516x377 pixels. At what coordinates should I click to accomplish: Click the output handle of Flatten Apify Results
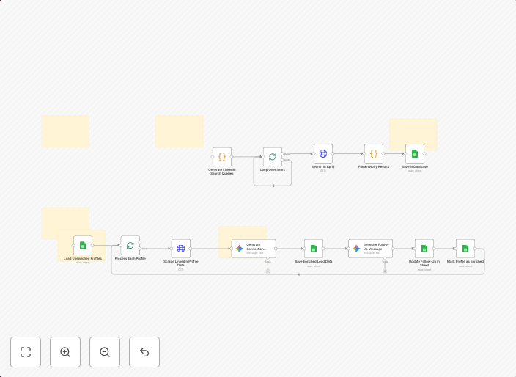point(383,154)
